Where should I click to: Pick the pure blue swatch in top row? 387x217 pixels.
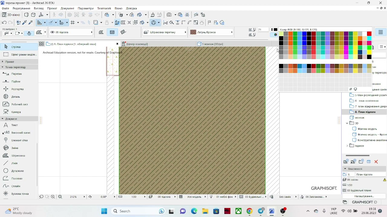tap(304, 34)
